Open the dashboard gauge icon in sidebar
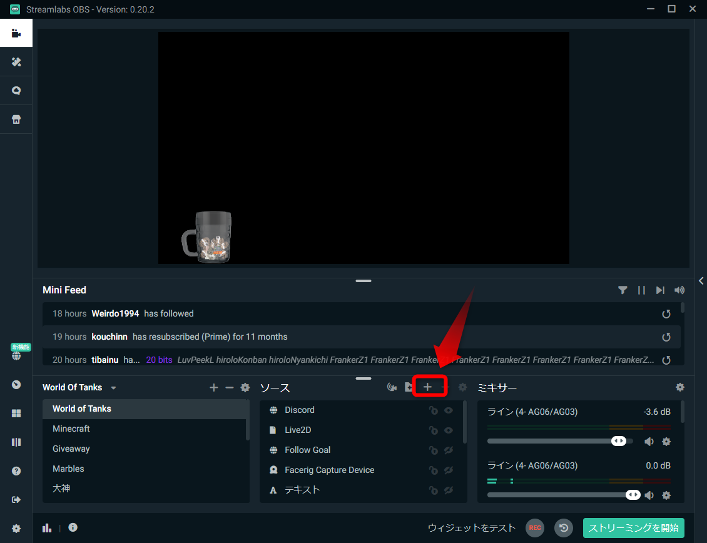 coord(16,385)
